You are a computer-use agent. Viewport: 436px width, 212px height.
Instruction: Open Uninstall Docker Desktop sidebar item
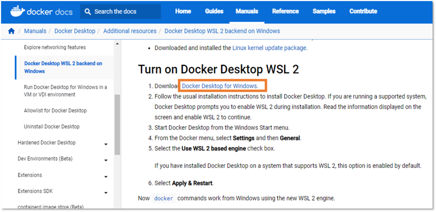point(52,127)
